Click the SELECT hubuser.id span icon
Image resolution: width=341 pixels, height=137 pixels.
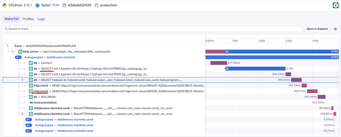pos(31,80)
